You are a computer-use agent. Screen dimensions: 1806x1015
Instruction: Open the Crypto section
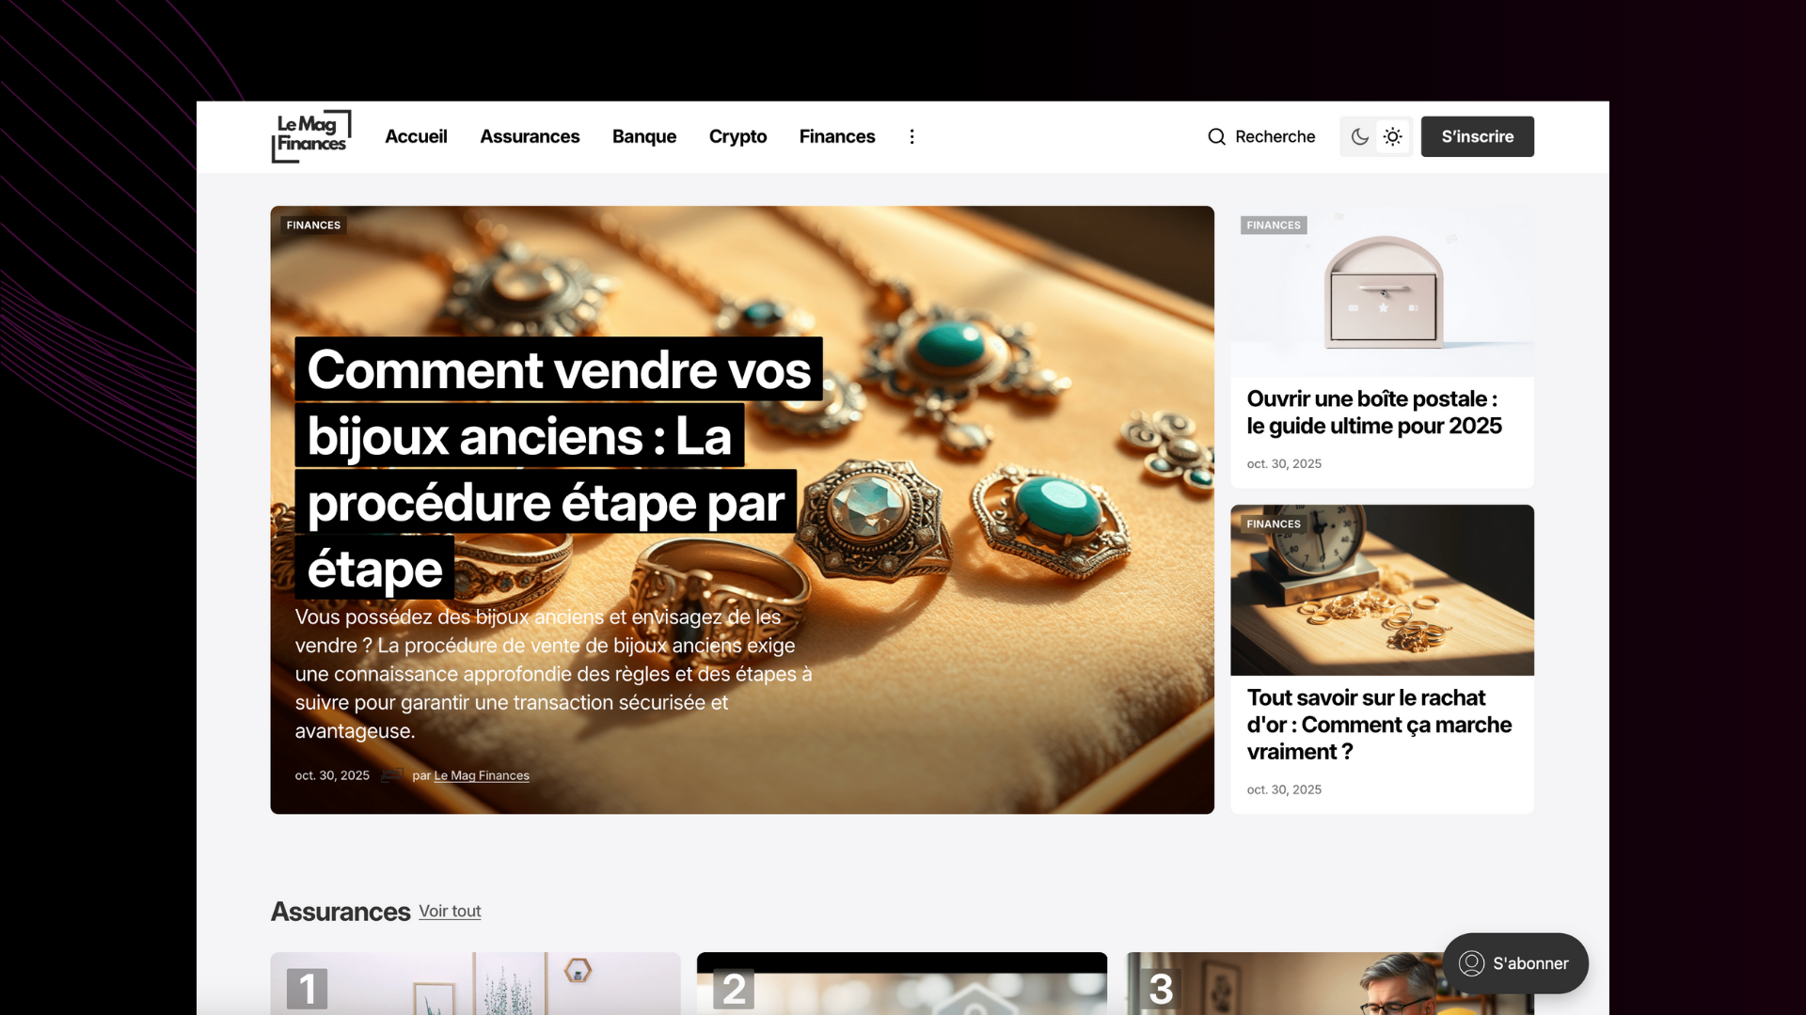(737, 136)
